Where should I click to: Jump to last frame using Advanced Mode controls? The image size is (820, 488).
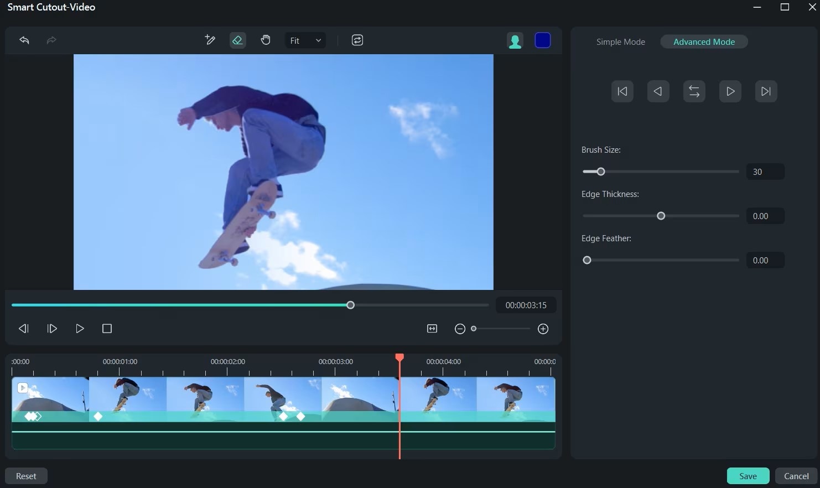[x=766, y=91]
